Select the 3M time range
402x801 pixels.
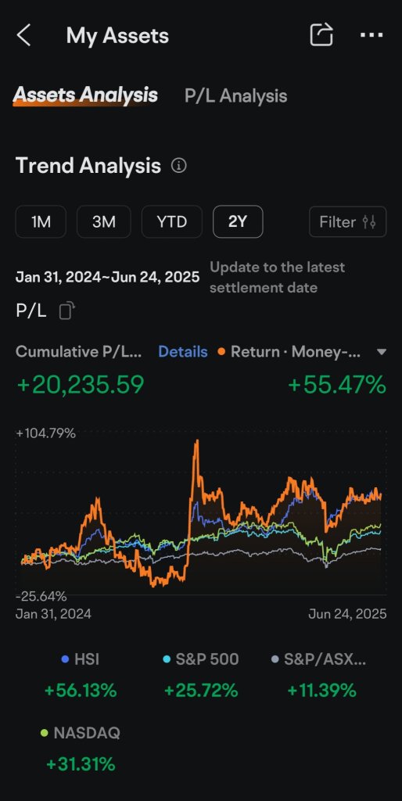tap(104, 221)
